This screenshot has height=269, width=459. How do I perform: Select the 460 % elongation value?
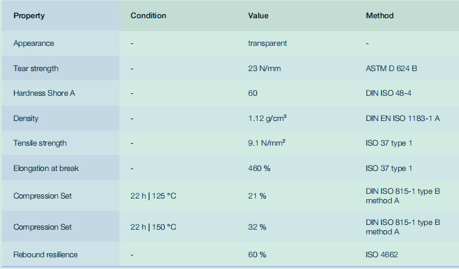[259, 169]
